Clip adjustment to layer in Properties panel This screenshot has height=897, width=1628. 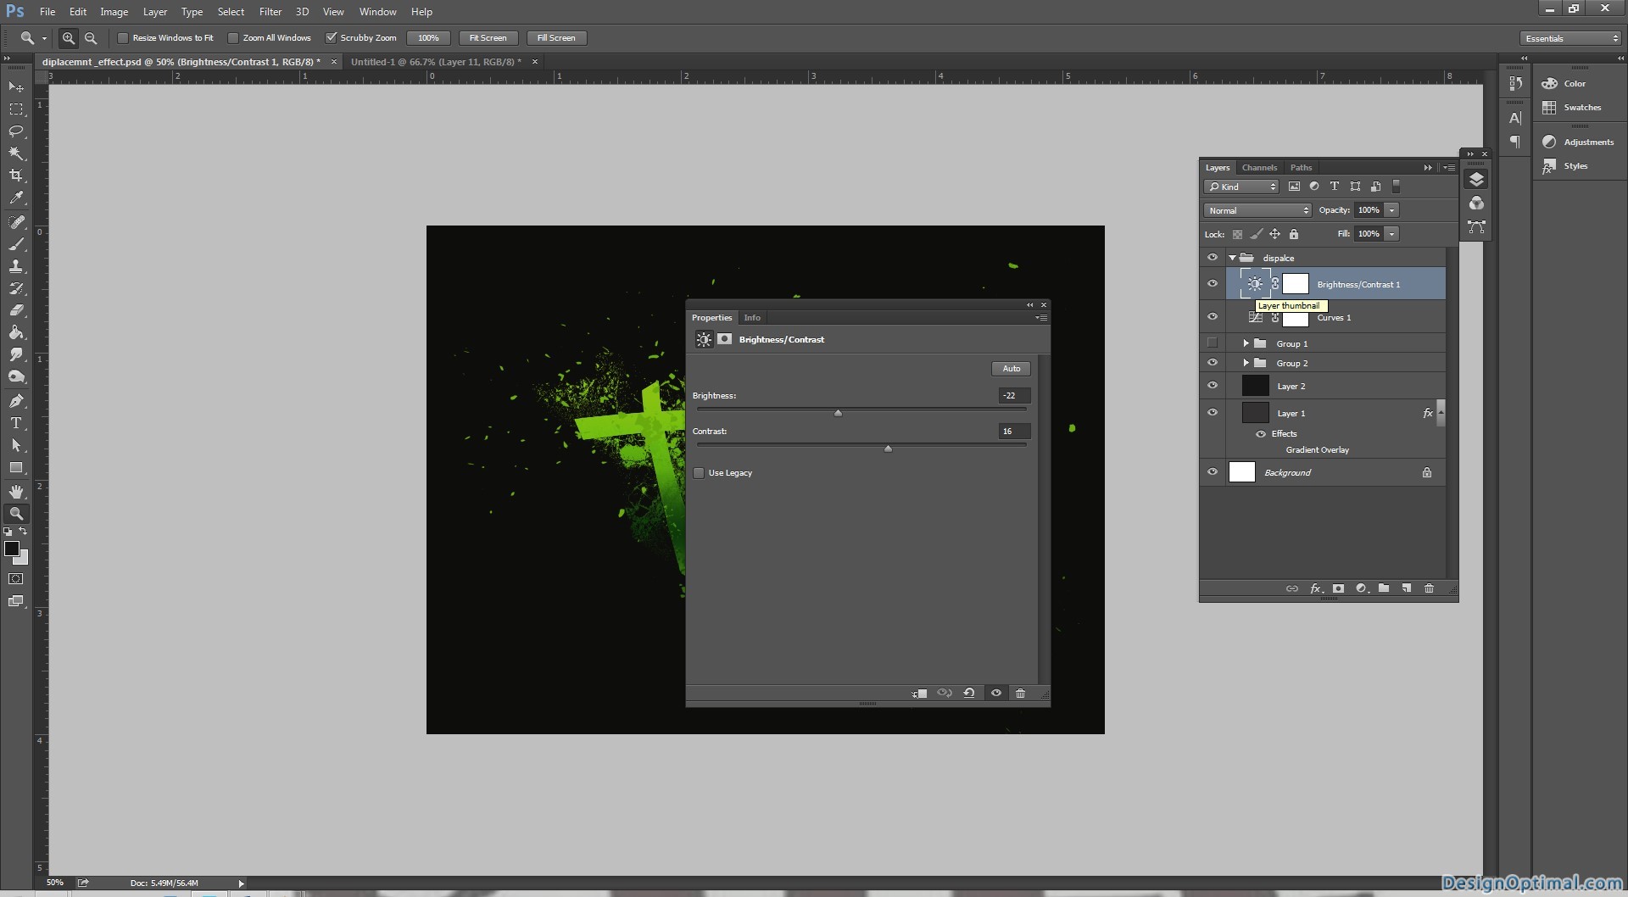(x=920, y=694)
